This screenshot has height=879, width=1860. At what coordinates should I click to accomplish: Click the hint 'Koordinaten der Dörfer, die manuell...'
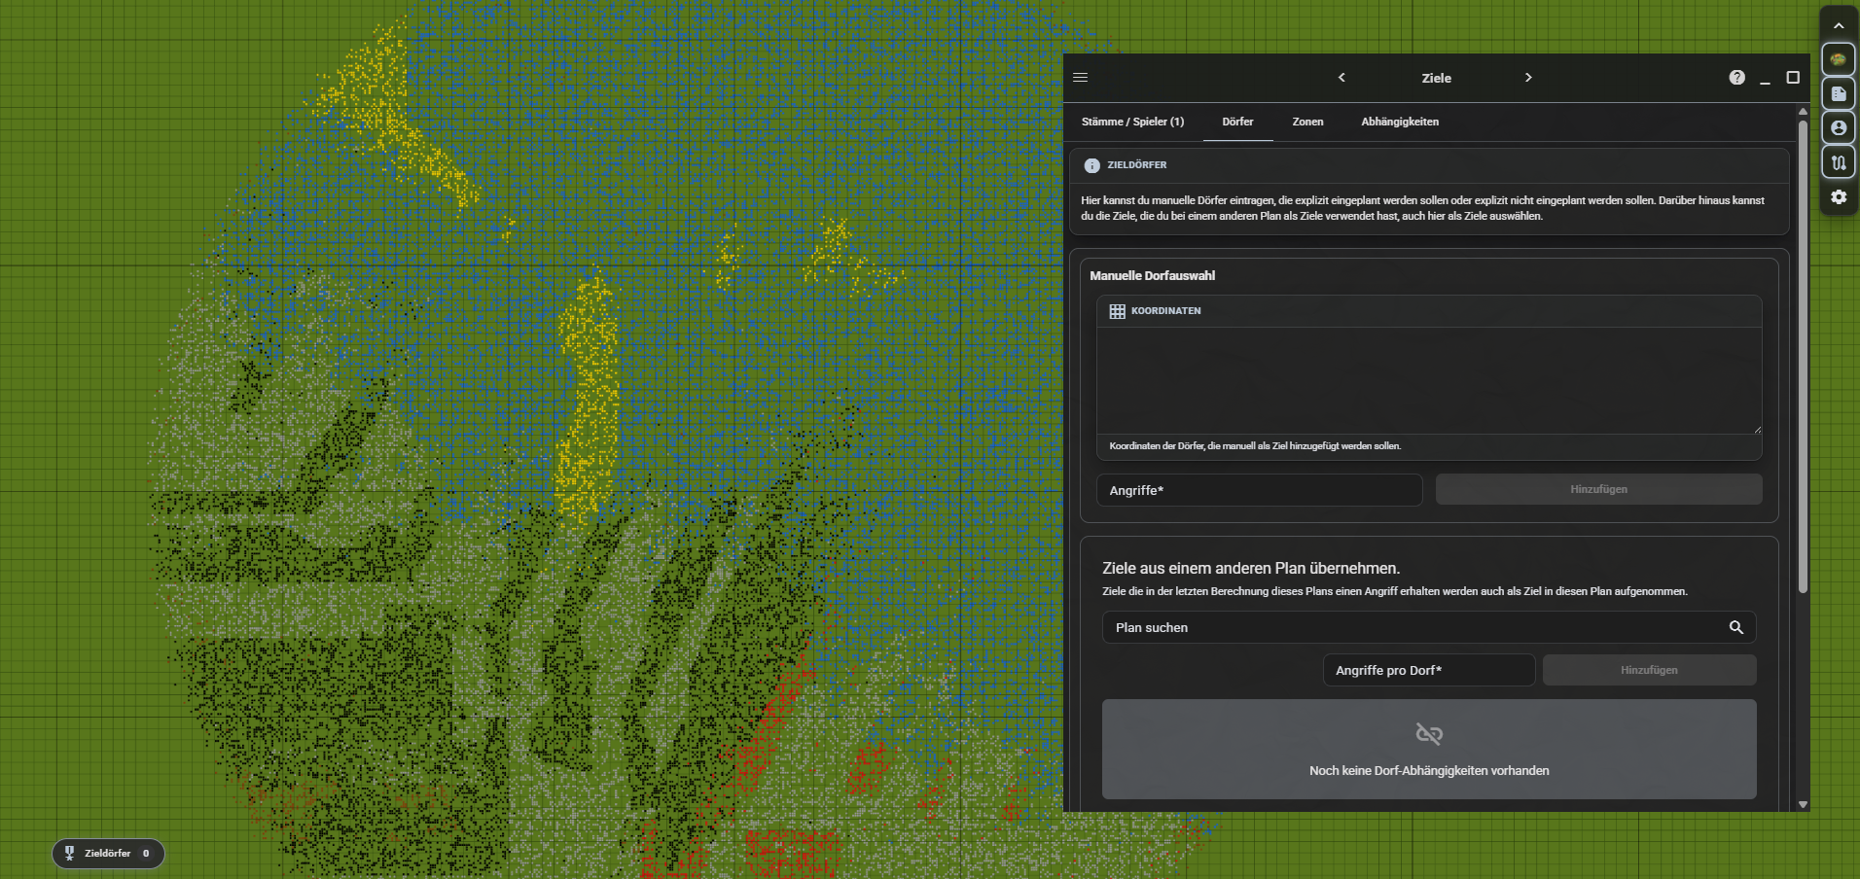(1255, 446)
